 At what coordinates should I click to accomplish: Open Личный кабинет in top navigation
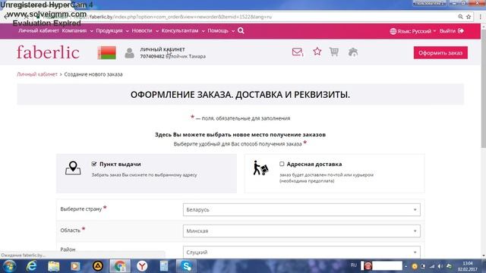[x=39, y=30]
